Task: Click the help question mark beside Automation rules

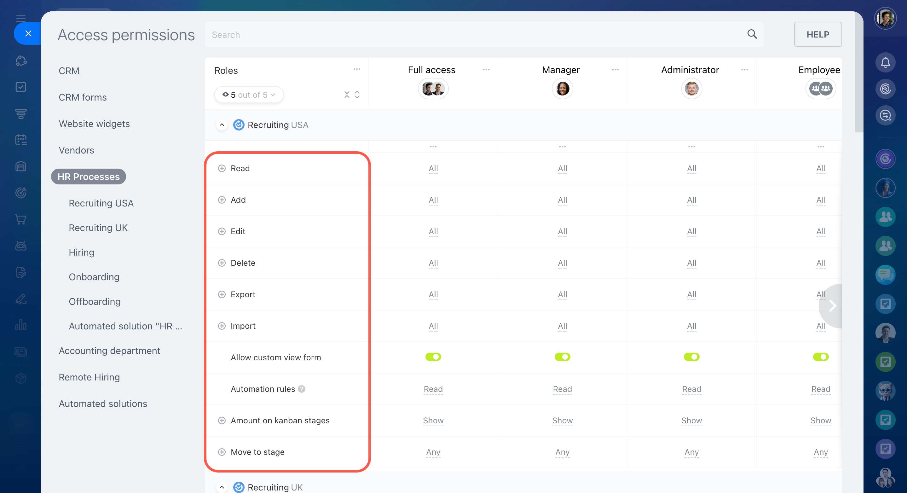Action: (301, 389)
